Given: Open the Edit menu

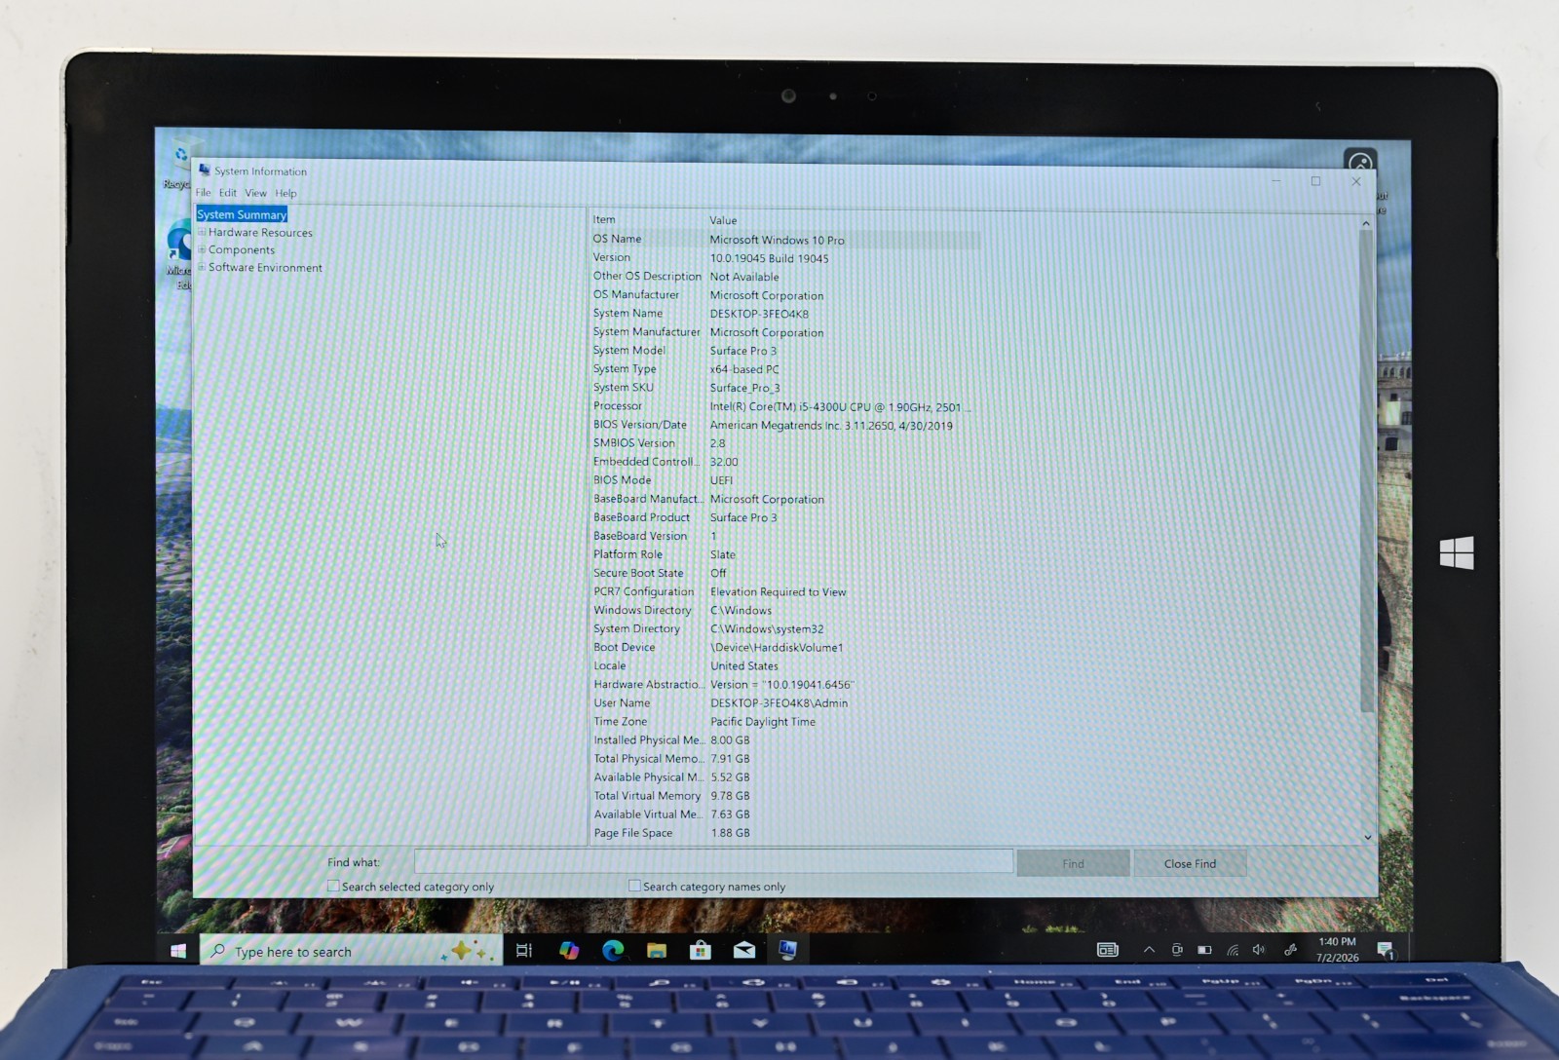Looking at the screenshot, I should (228, 193).
